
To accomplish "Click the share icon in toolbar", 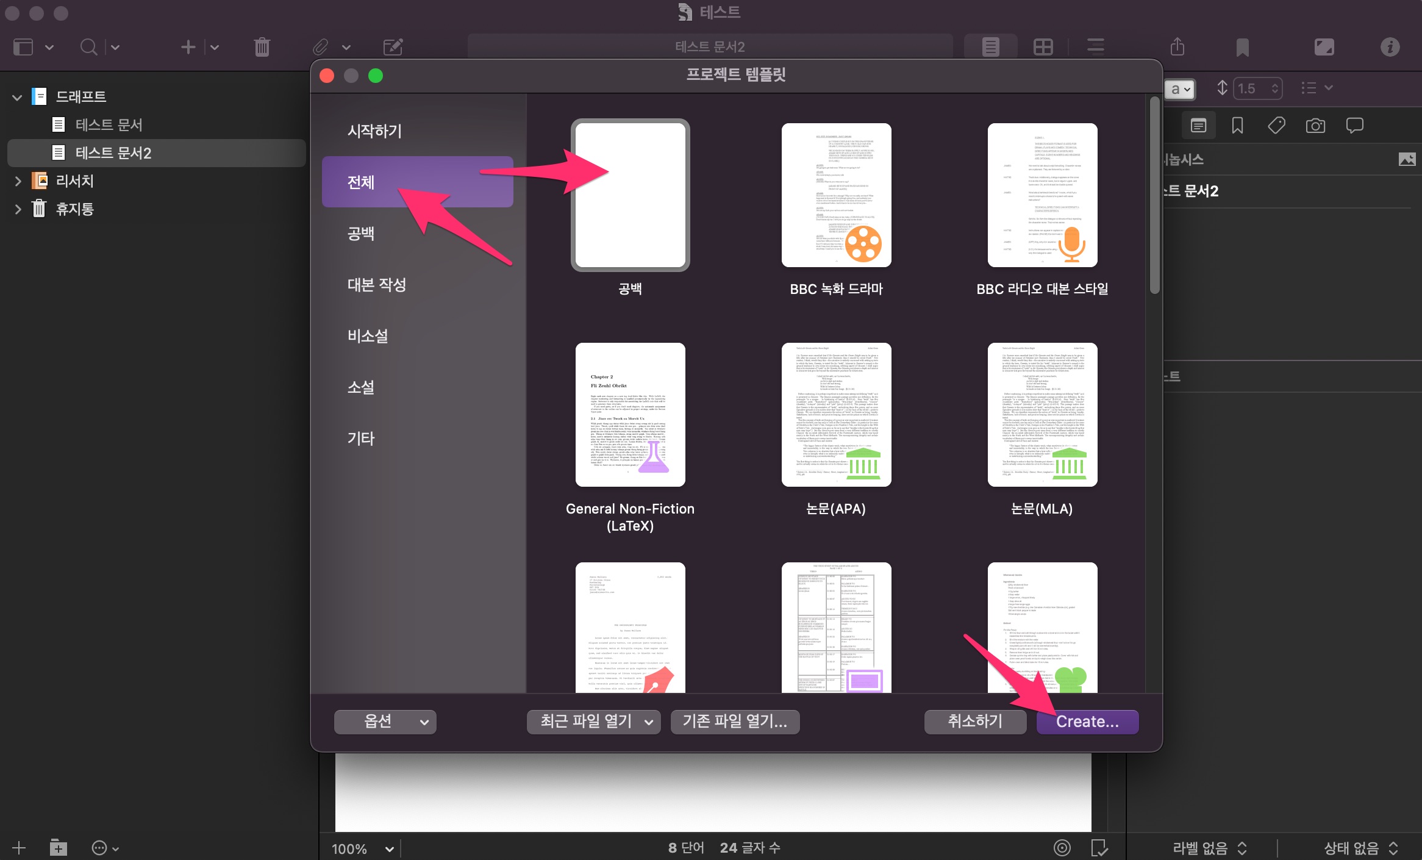I will click(1177, 47).
